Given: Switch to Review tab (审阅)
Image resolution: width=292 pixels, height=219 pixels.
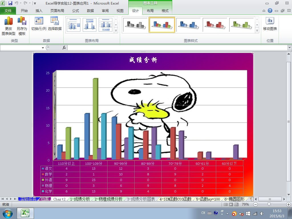Looking at the screenshot, I should [x=105, y=11].
